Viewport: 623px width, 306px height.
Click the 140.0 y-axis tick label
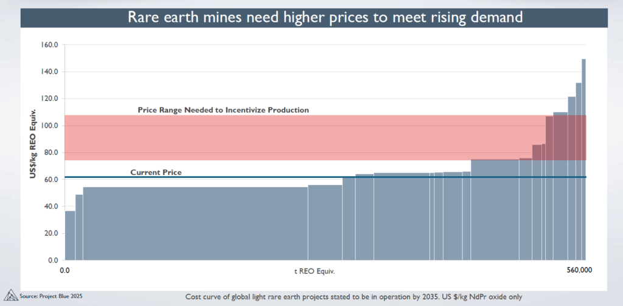[x=49, y=72]
